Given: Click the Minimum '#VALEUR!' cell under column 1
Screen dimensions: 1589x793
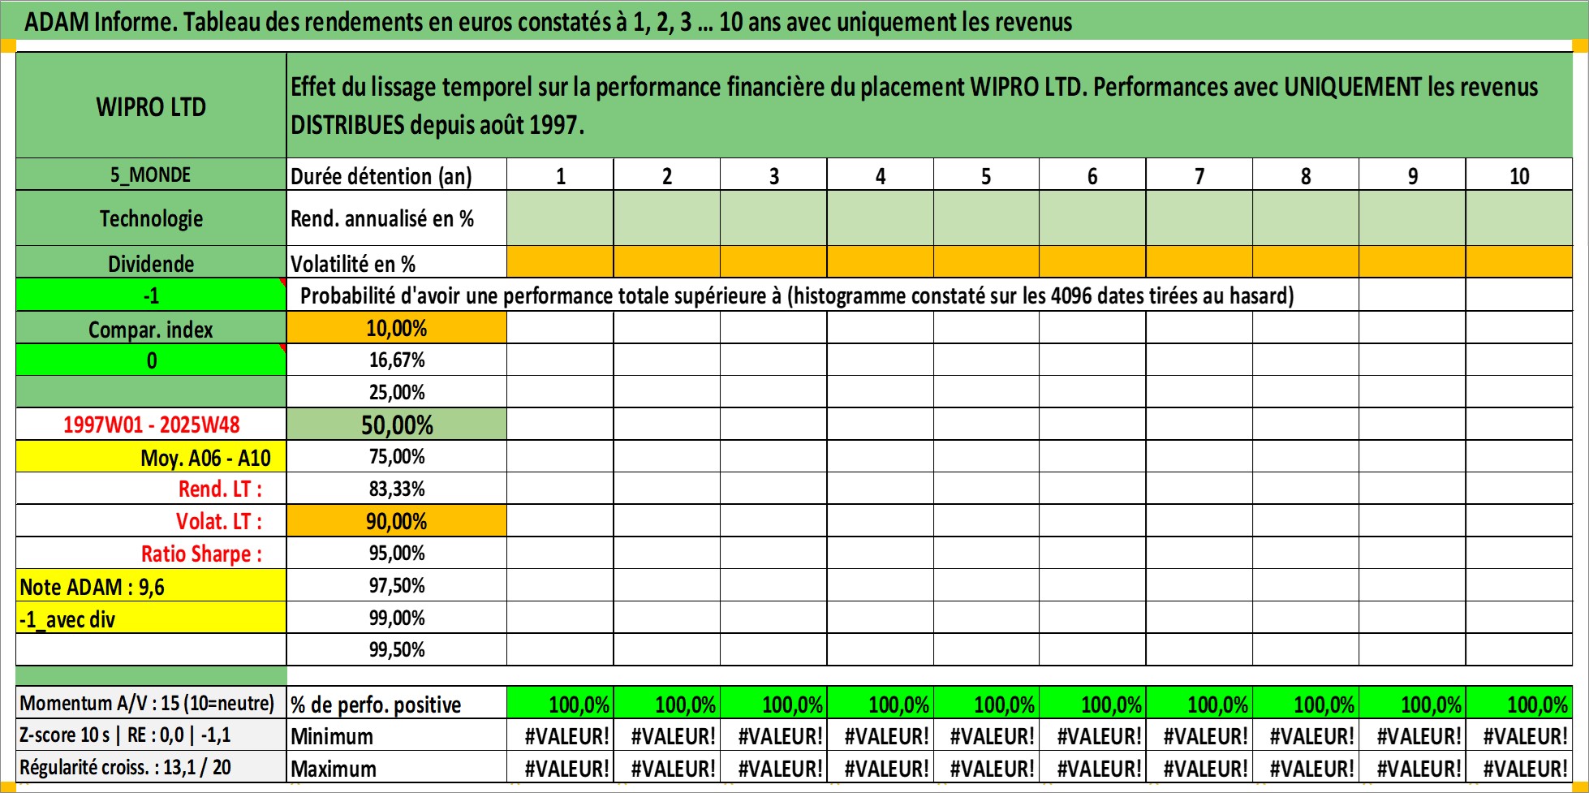Looking at the screenshot, I should click(x=561, y=735).
